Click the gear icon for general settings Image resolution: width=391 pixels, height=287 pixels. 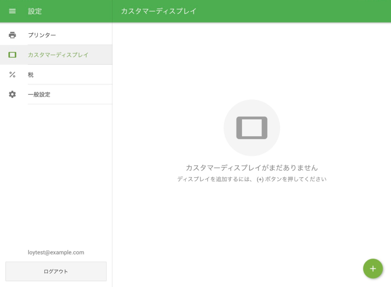13,94
